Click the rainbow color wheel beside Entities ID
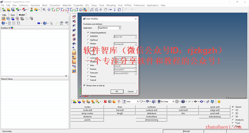This screenshot has width=249, height=133. [12, 28]
